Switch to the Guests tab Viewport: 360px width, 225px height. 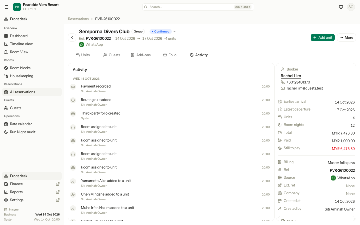(112, 55)
